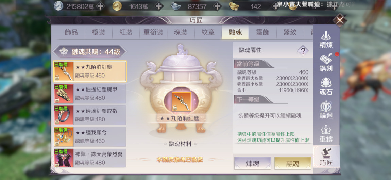Switch to the 魂裝 tab
Image resolution: width=391 pixels, height=180 pixels.
point(180,32)
